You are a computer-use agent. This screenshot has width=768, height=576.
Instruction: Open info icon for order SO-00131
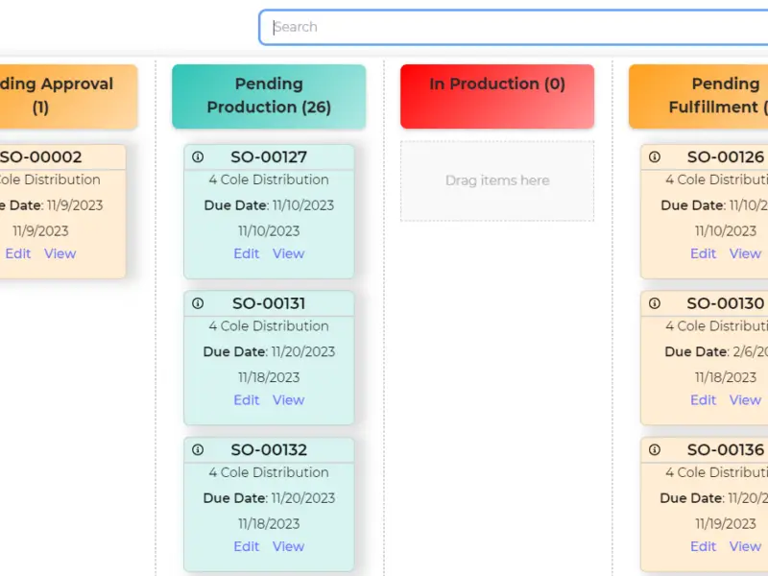(x=198, y=303)
